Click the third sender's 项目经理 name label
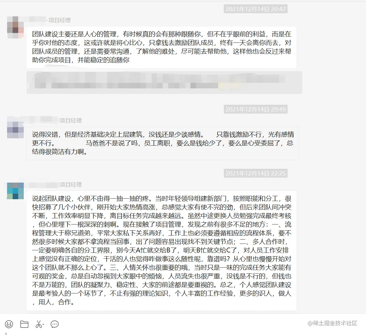Screen dimensions: 366x335 tap(70, 185)
